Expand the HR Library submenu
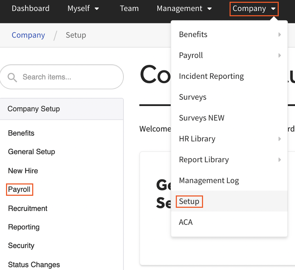This screenshot has height=270, width=295. tap(279, 139)
